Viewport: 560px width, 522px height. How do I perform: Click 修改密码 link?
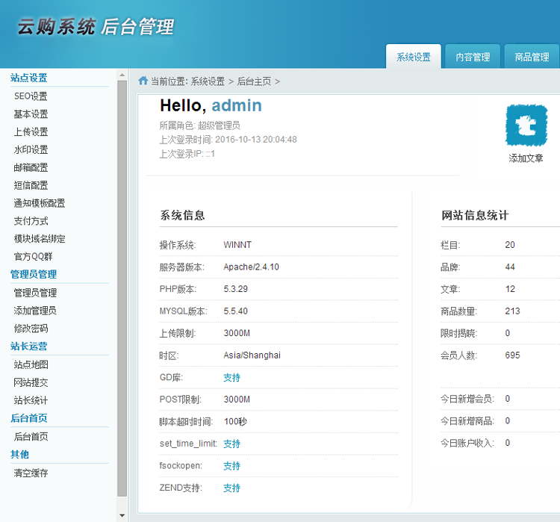coord(31,329)
